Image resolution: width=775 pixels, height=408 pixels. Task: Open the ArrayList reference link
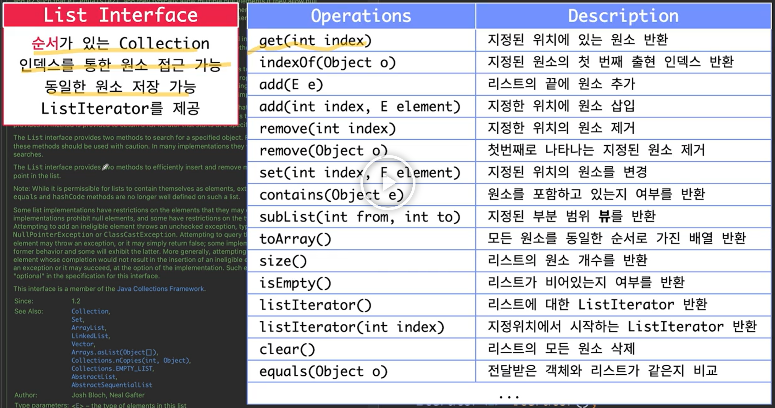pos(88,327)
